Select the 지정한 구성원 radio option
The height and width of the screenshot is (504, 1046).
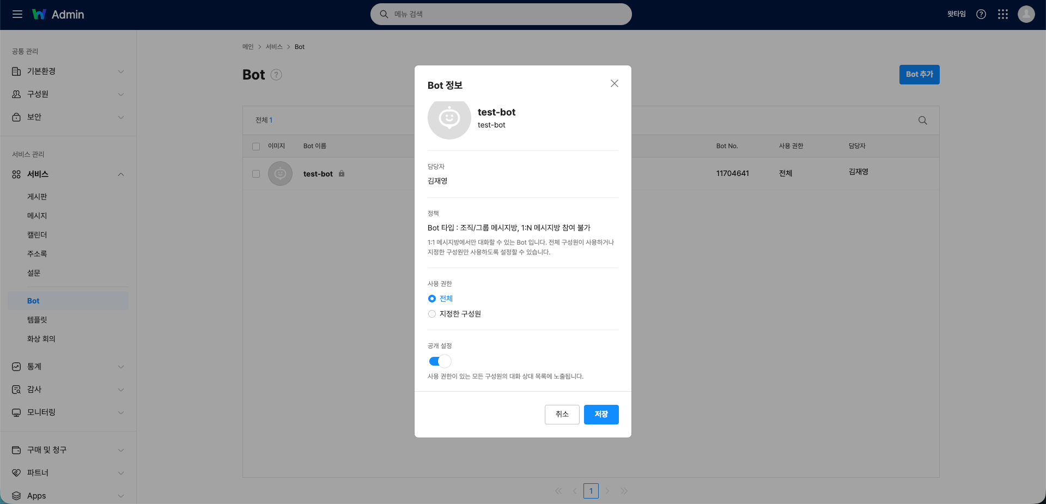(x=432, y=314)
